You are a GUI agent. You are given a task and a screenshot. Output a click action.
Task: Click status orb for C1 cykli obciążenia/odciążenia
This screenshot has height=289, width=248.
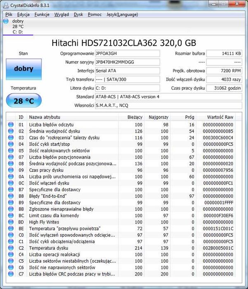pyautogui.click(x=11, y=242)
